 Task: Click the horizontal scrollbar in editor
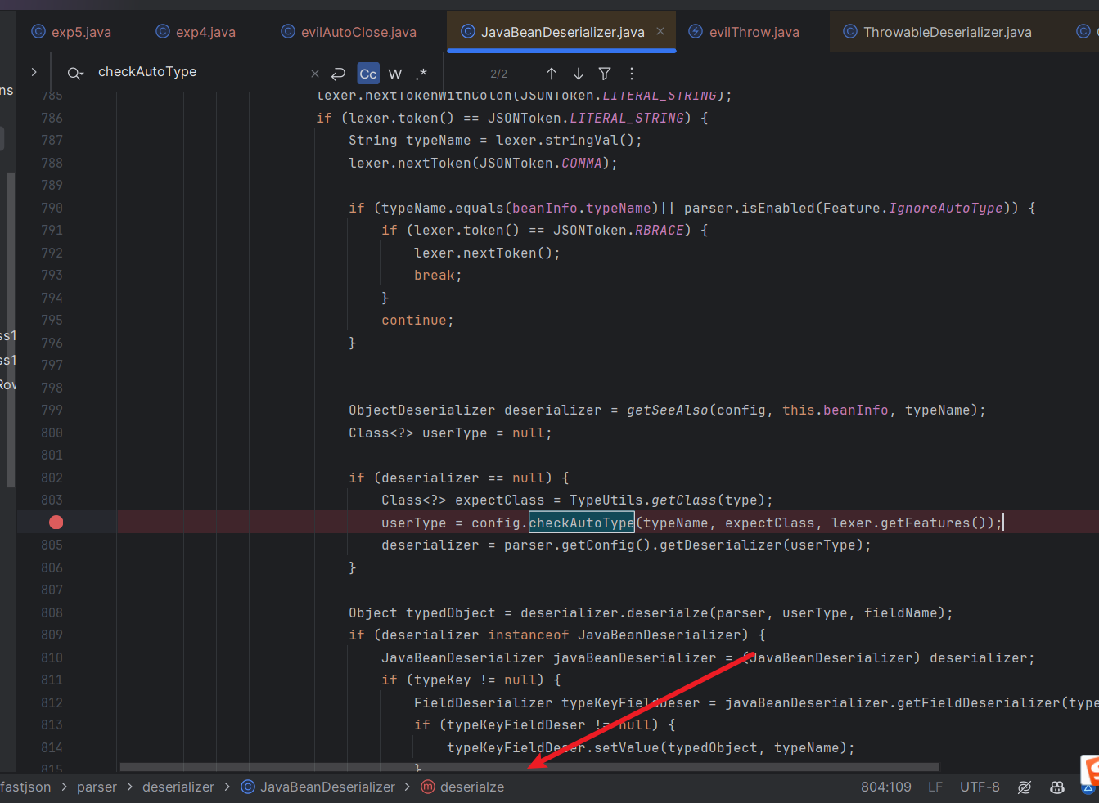click(x=529, y=767)
